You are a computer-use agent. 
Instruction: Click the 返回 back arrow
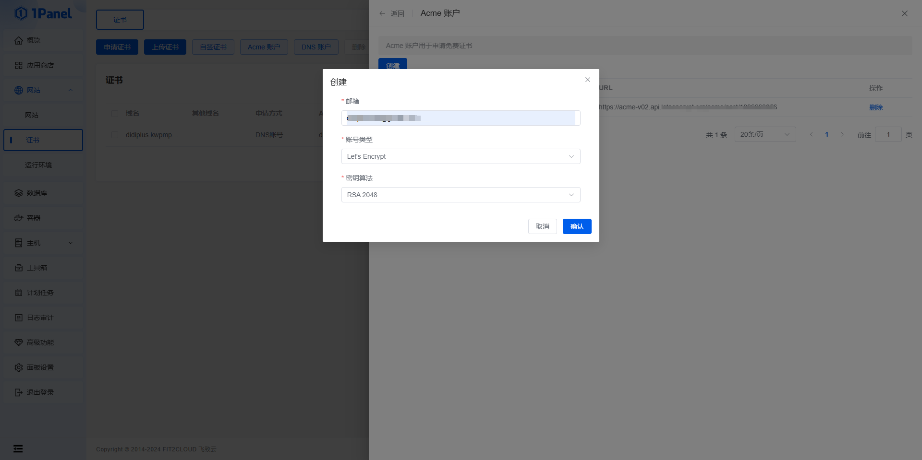pyautogui.click(x=382, y=13)
